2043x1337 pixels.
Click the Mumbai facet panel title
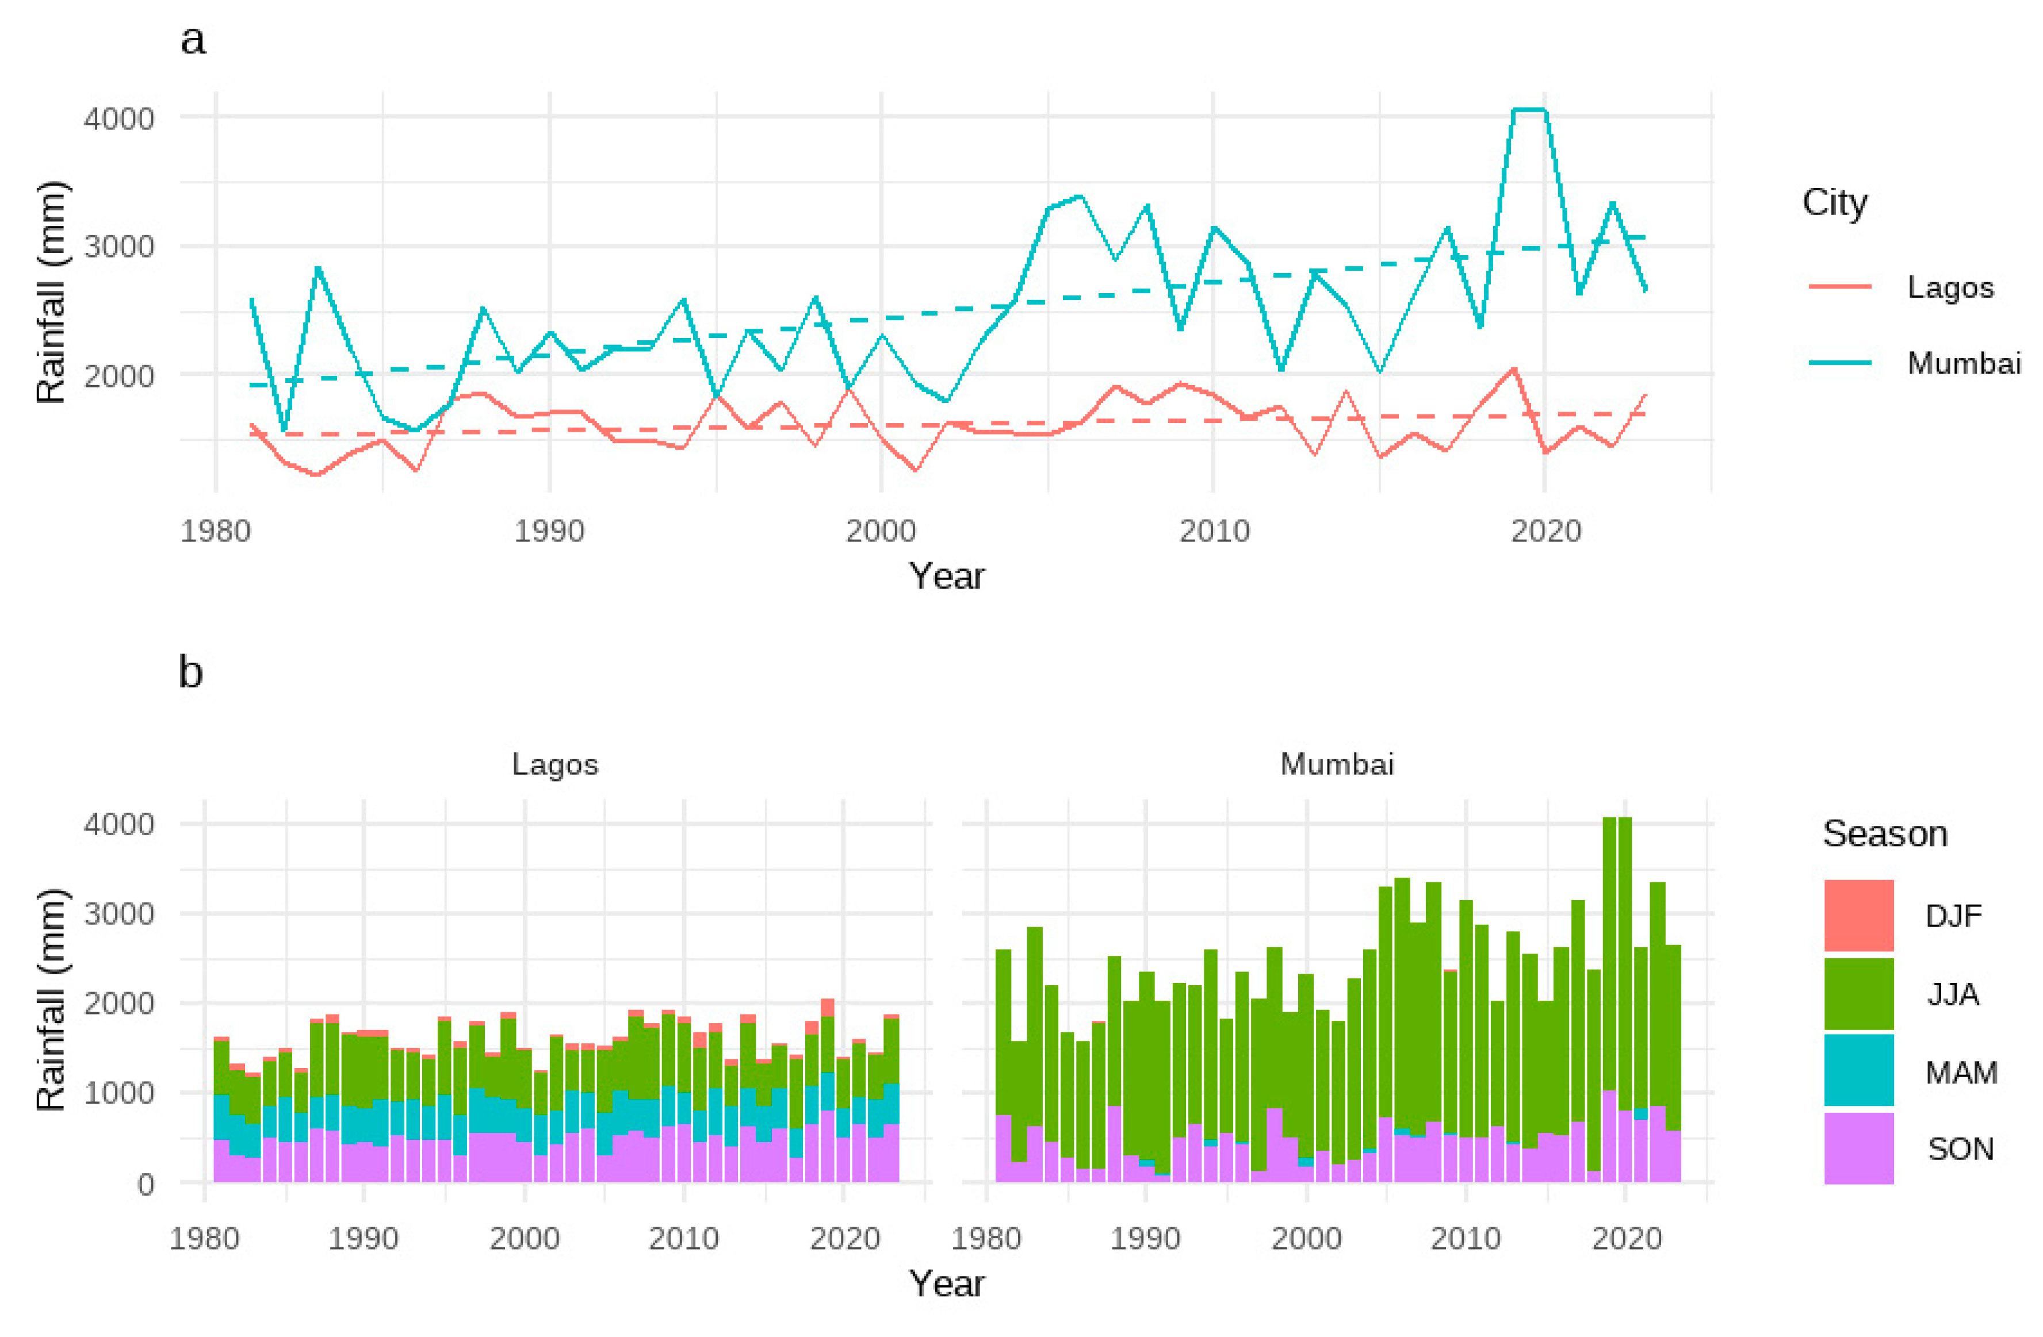[1337, 764]
